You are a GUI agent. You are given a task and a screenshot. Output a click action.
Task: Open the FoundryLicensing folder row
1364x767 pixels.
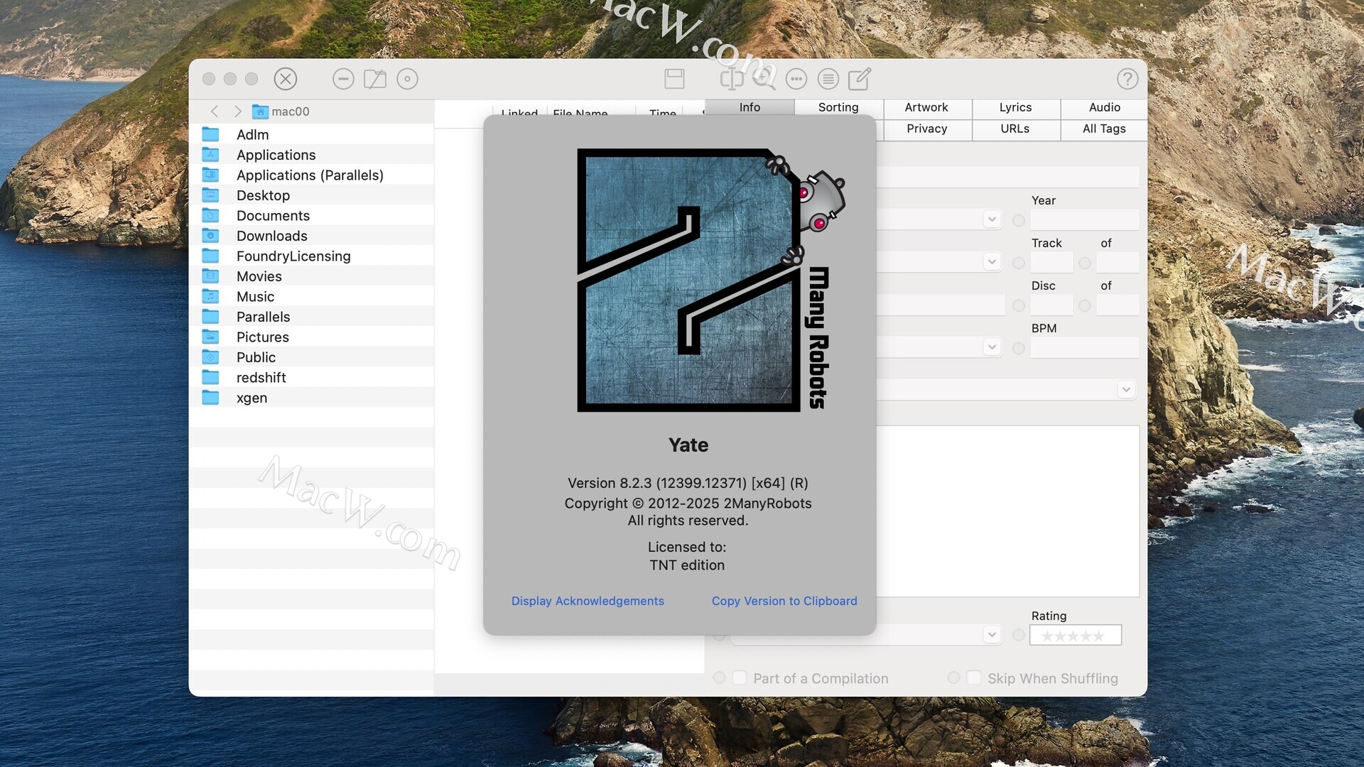311,256
